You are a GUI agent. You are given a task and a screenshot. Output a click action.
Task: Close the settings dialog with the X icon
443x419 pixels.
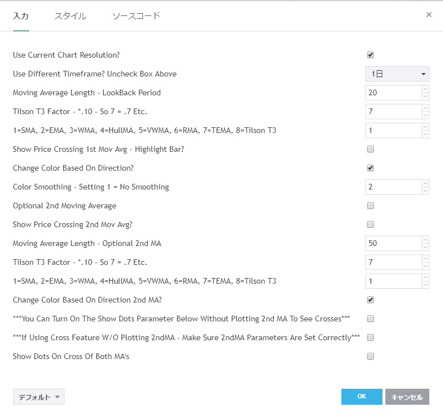tap(429, 15)
